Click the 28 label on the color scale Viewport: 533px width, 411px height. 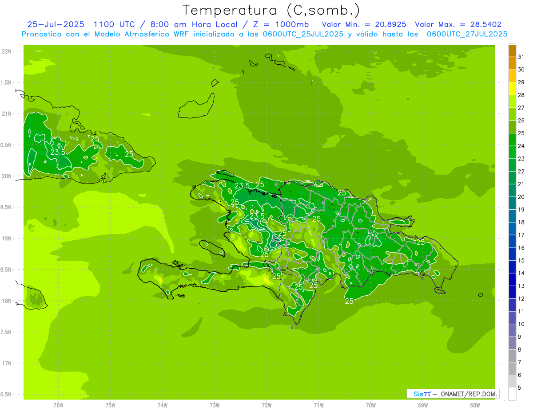(521, 95)
